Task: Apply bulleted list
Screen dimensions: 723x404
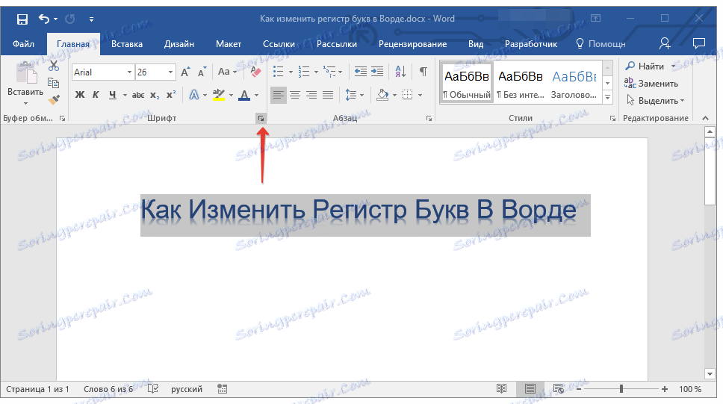Action: (278, 72)
